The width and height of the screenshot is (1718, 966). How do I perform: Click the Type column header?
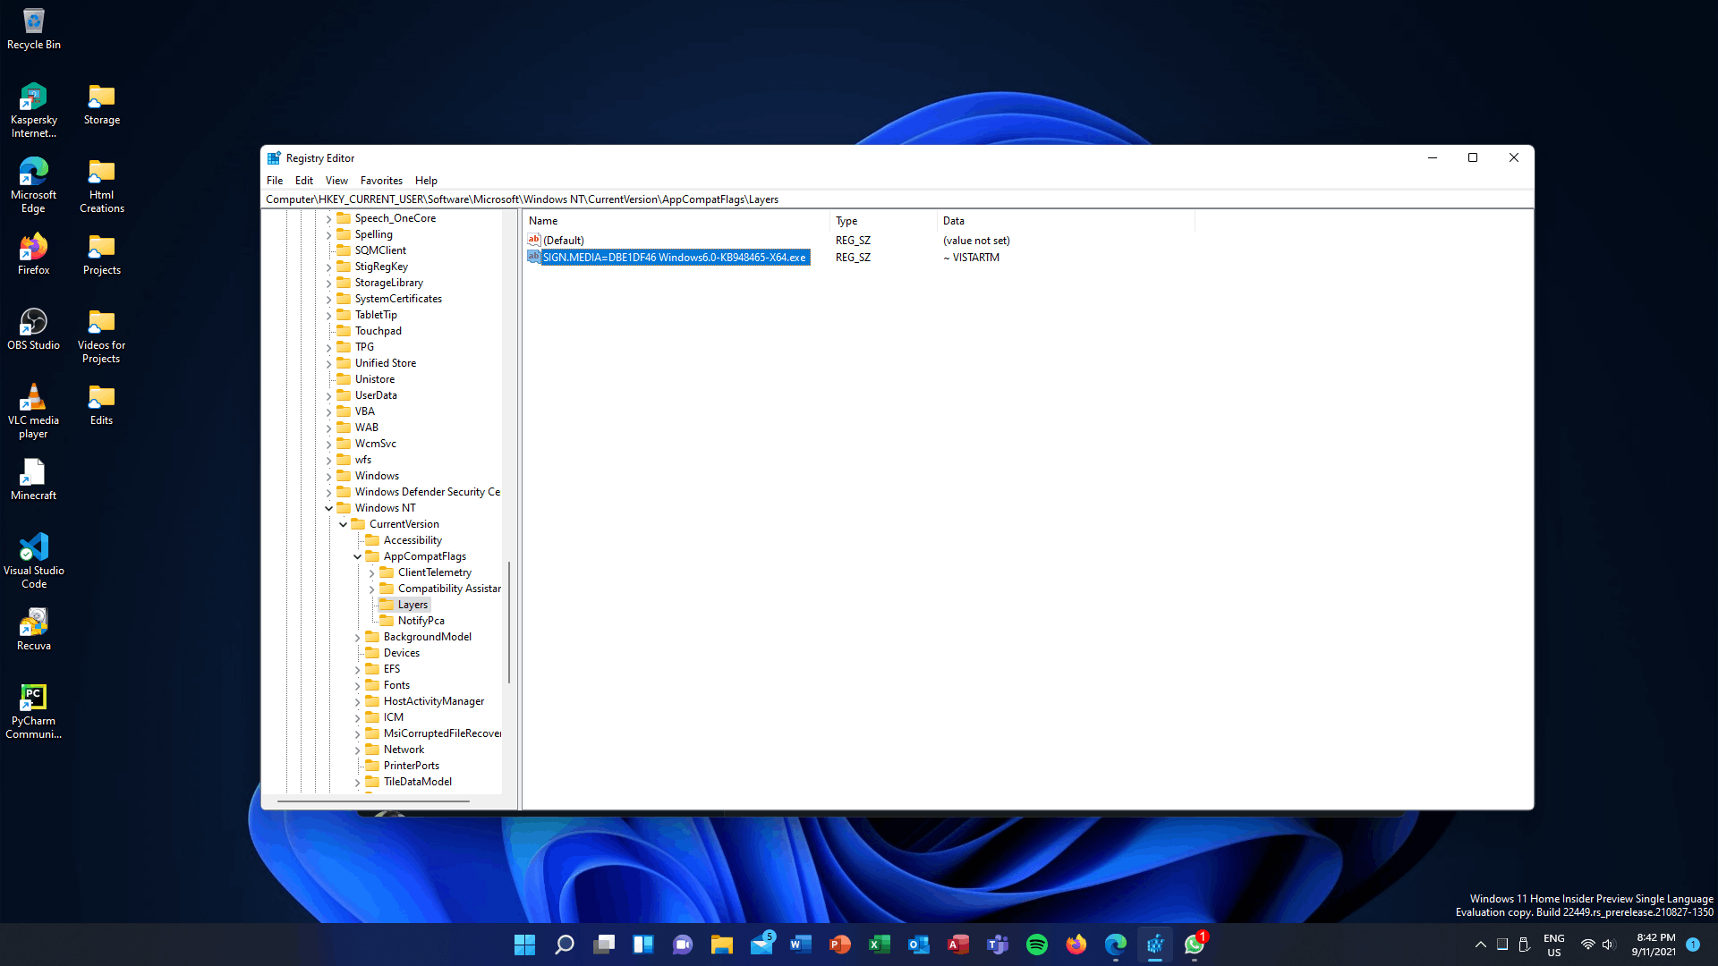click(x=883, y=221)
